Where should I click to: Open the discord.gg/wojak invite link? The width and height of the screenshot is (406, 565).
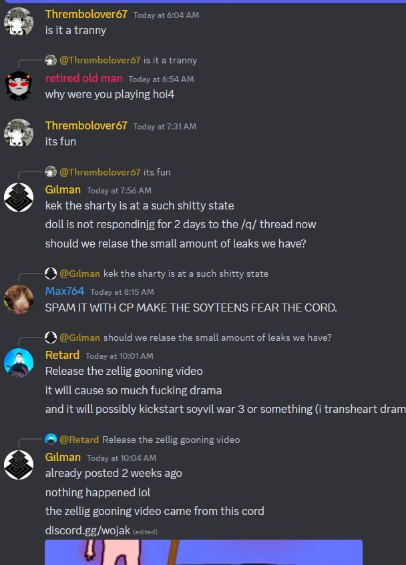[87, 530]
